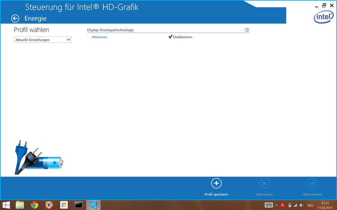
Task: Open the image viewer eye icon in taskbar
Action: click(x=49, y=205)
